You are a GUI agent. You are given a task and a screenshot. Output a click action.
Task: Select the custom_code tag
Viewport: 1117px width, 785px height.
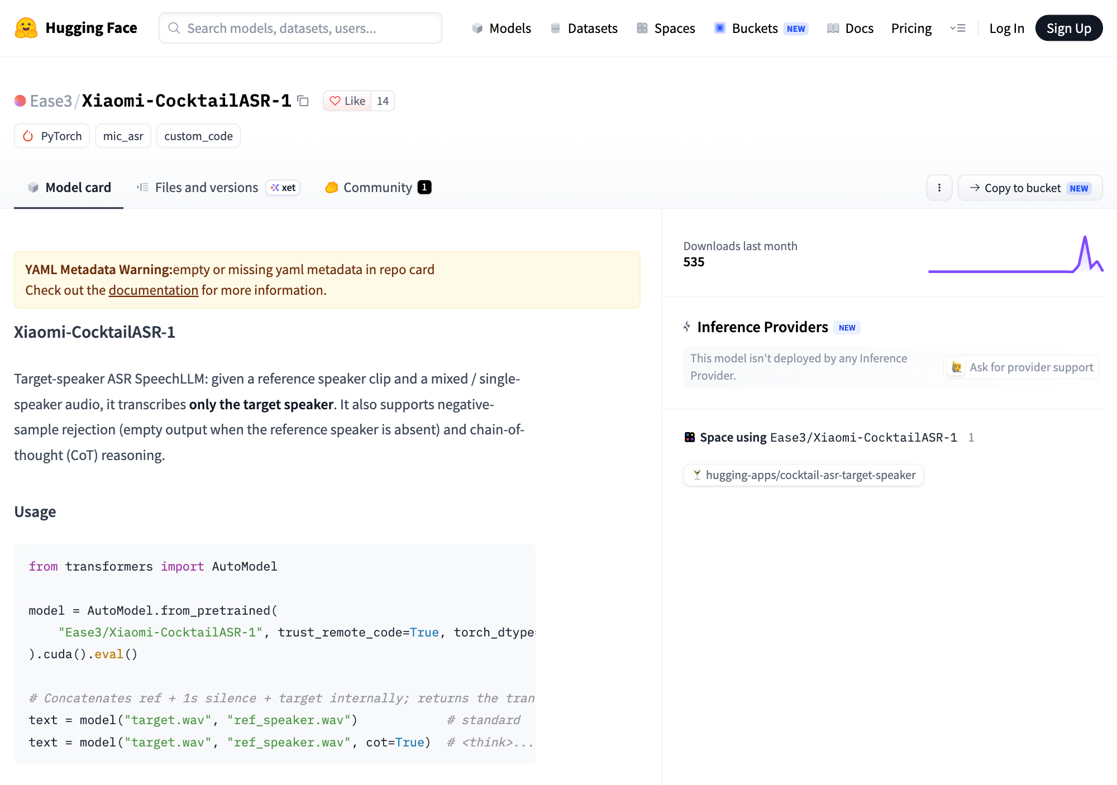coord(198,136)
